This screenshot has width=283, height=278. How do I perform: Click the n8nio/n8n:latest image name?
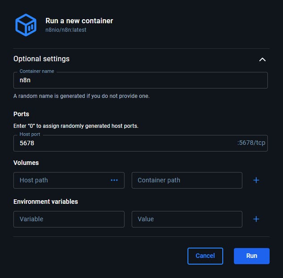[66, 30]
